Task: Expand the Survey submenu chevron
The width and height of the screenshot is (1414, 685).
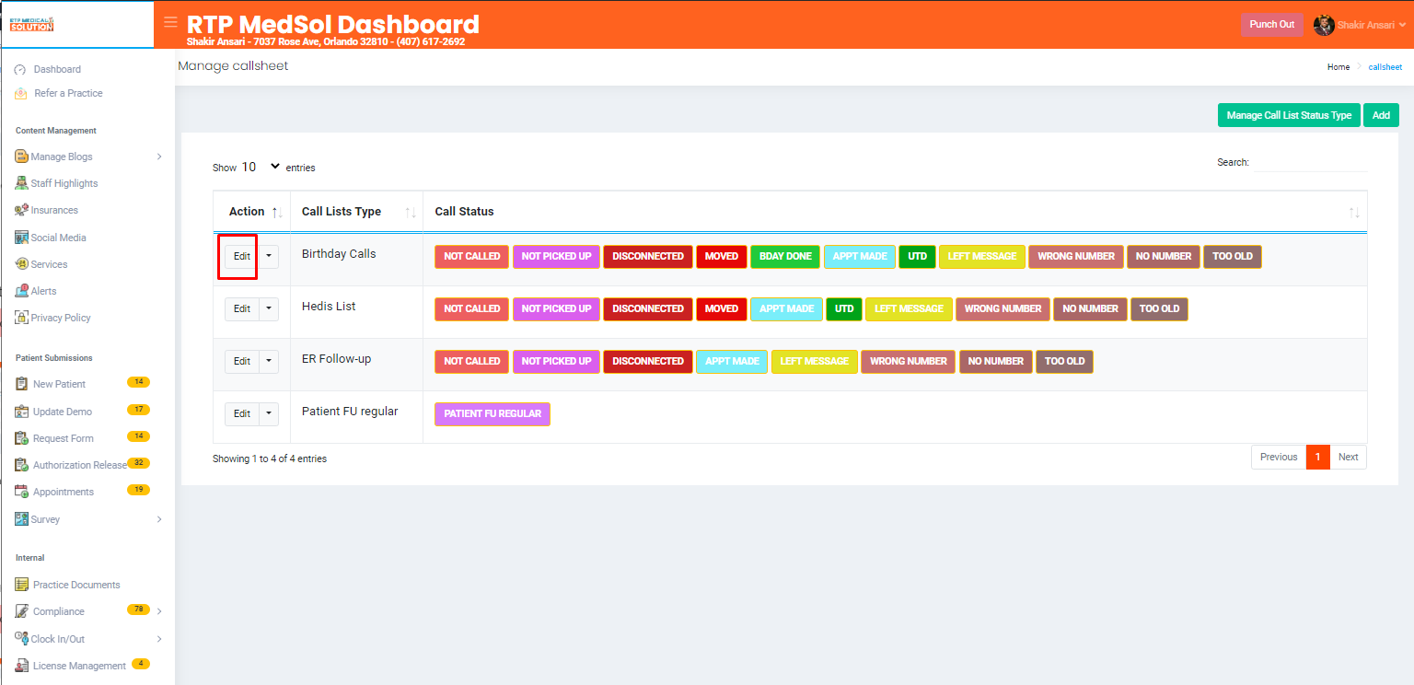Action: [x=159, y=519]
